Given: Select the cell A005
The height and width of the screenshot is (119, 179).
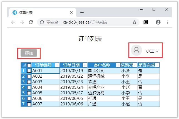Looking at the screenshot, I should (x=46, y=93).
